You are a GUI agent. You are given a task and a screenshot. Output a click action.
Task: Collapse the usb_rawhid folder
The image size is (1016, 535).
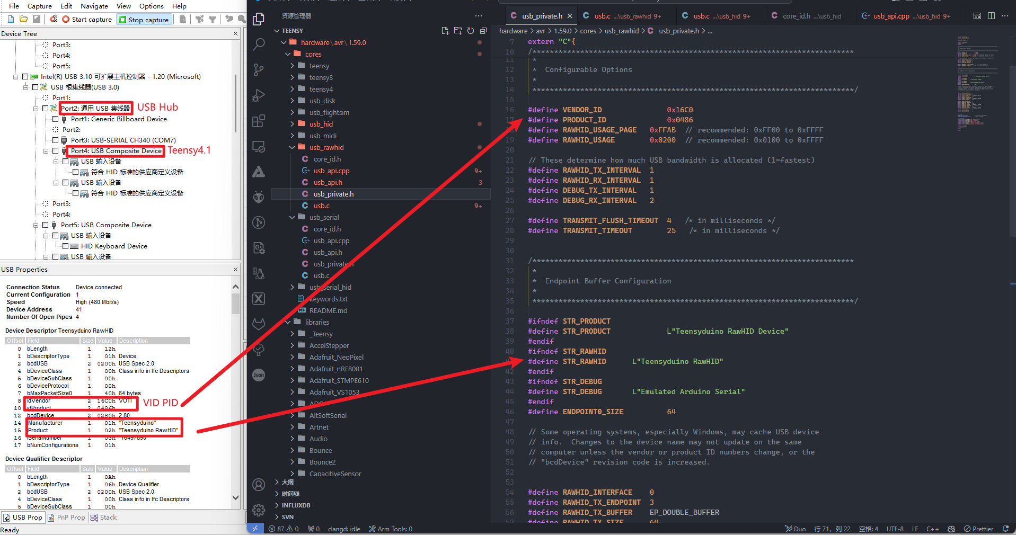click(292, 147)
